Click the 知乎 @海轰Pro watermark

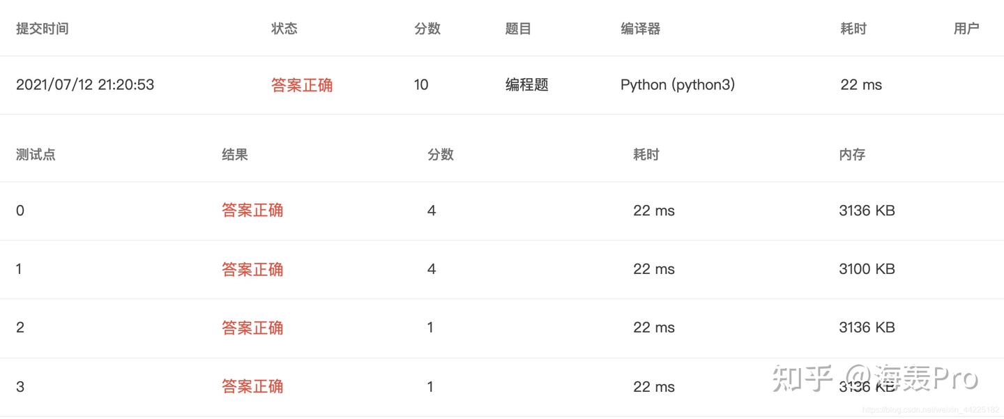pos(875,378)
